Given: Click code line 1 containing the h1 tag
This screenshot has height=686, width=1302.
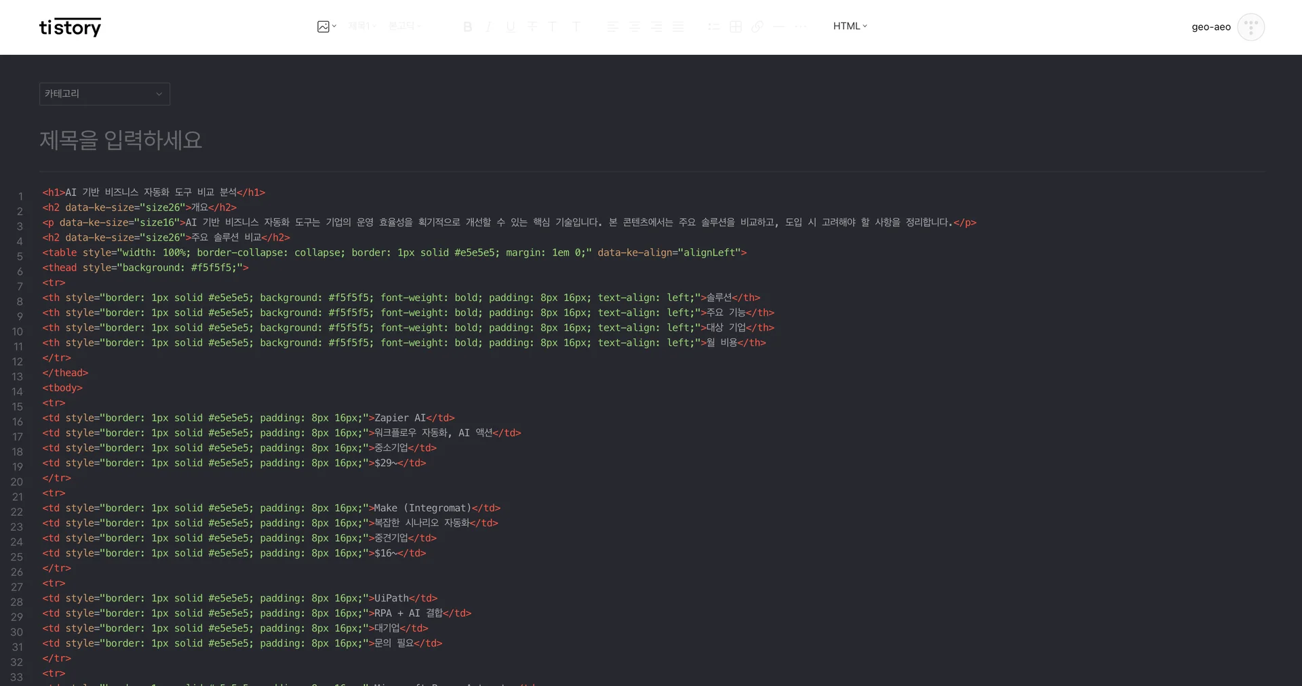Looking at the screenshot, I should click(x=154, y=193).
